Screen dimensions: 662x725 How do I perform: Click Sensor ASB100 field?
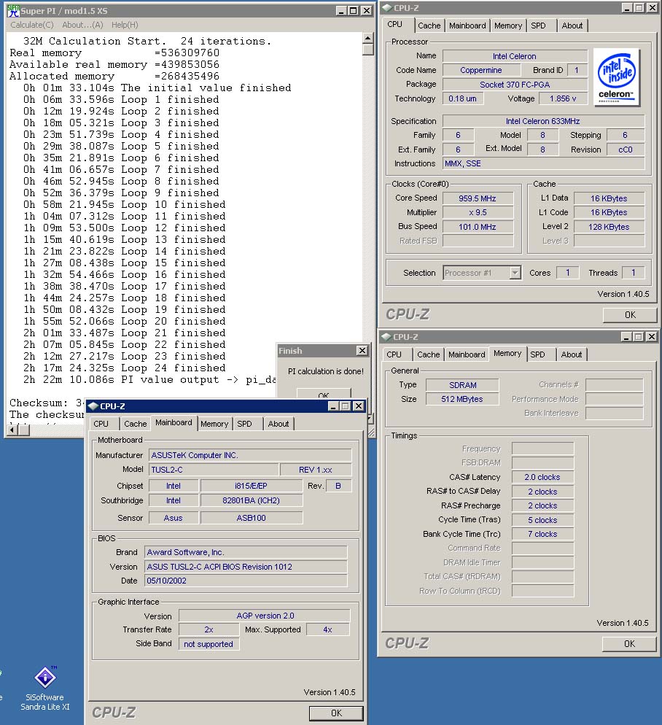(x=251, y=519)
